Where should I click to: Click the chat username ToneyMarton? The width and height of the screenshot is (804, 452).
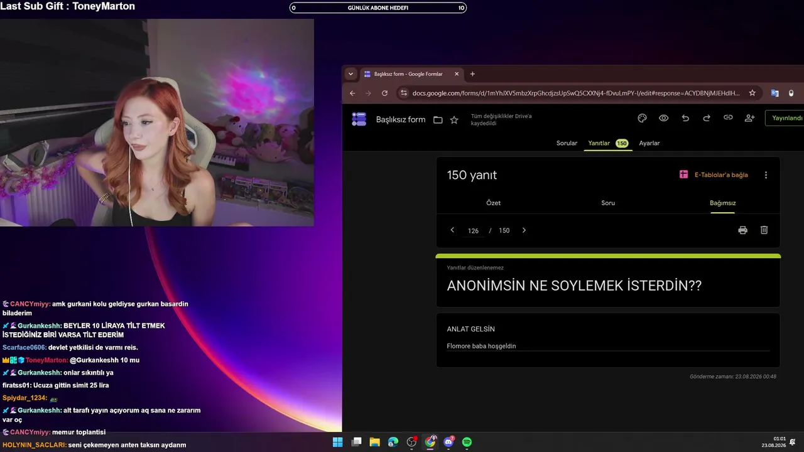click(46, 360)
